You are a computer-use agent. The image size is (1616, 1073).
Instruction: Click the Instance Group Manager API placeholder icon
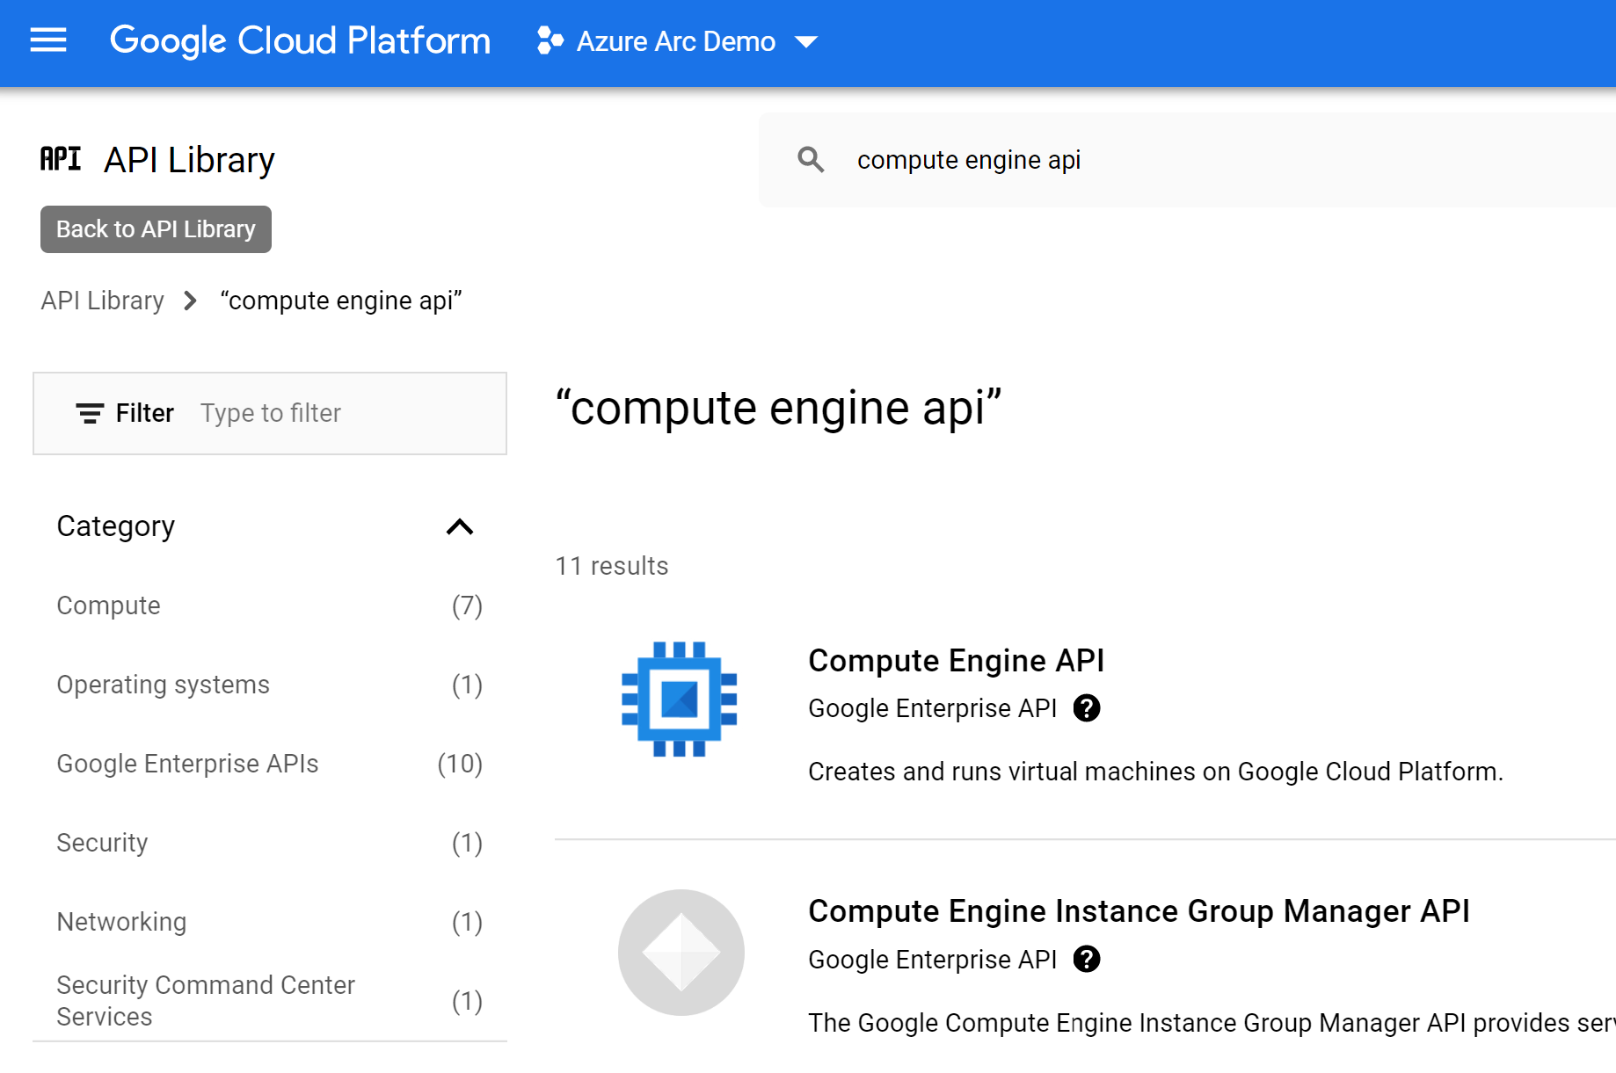681,953
